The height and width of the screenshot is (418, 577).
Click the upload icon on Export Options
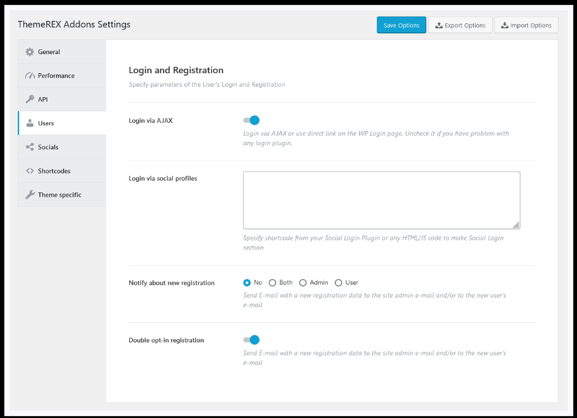pyautogui.click(x=439, y=25)
